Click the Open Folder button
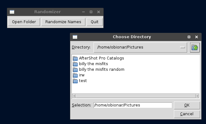 tap(24, 22)
